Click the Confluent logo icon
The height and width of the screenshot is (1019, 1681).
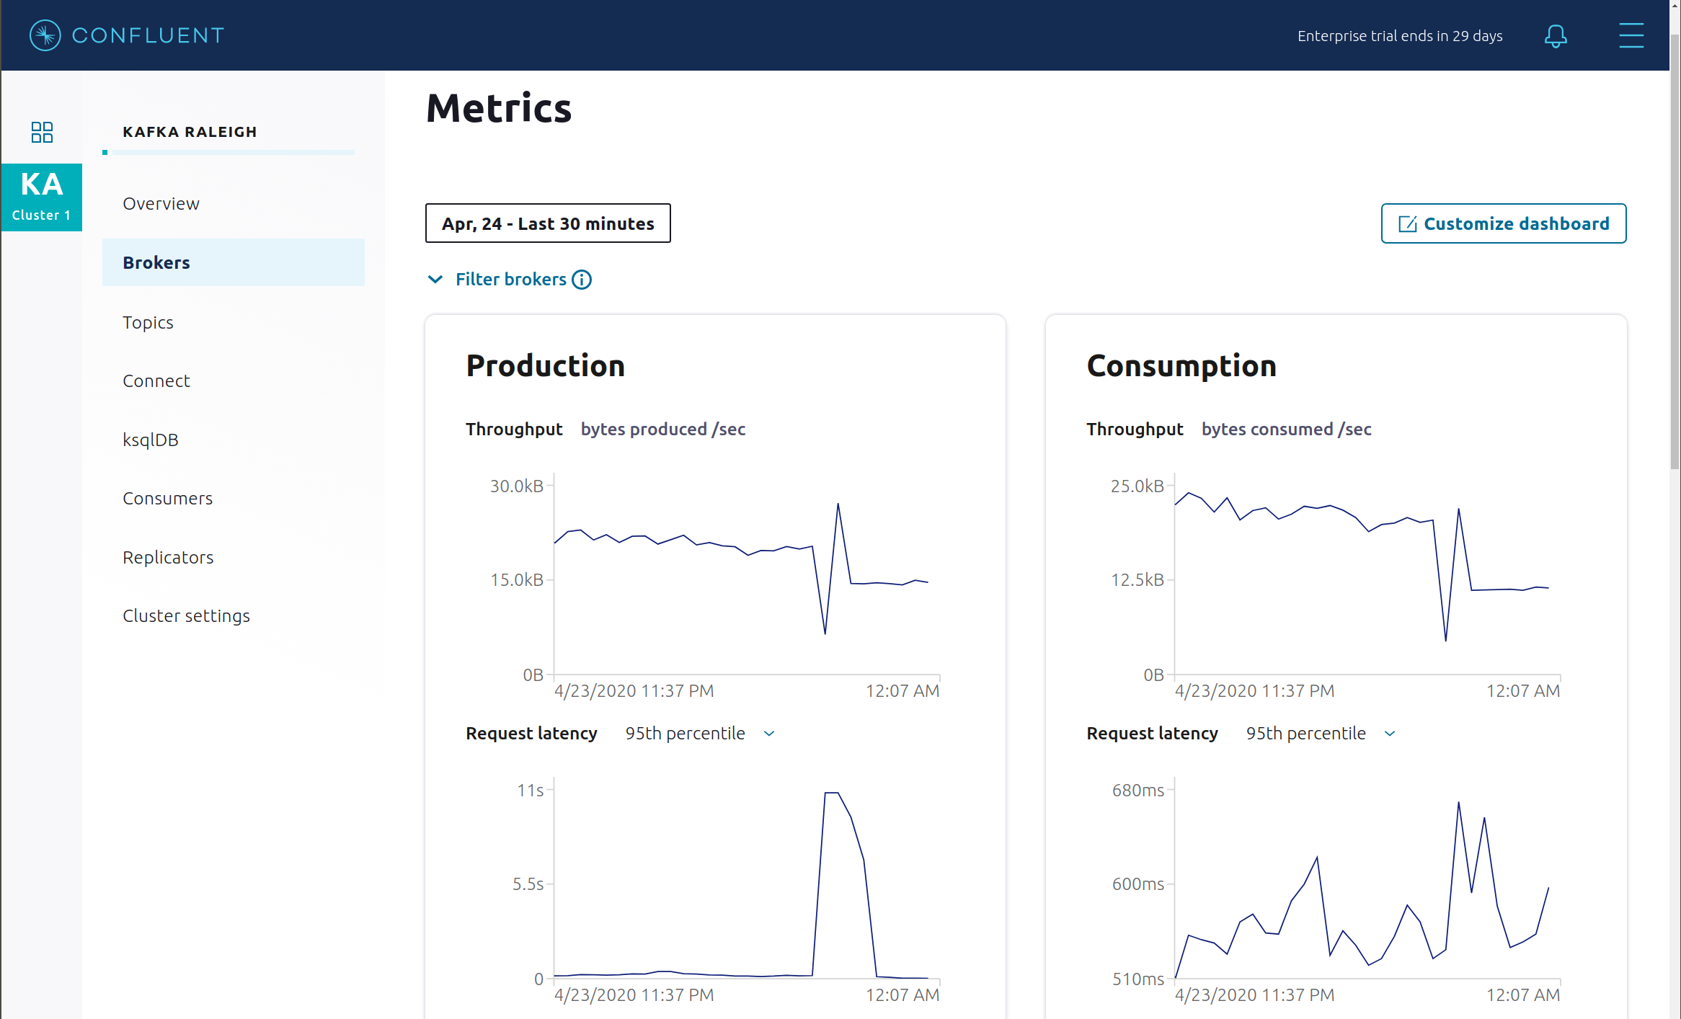coord(45,35)
